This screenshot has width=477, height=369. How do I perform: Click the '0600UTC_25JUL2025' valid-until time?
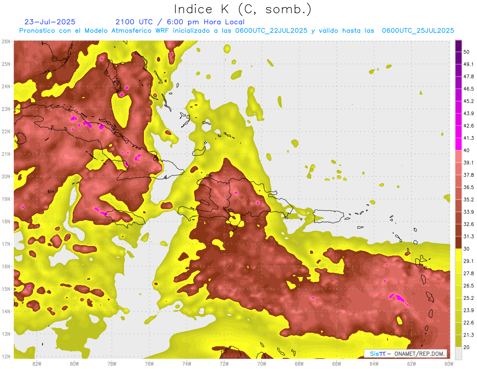tap(418, 31)
